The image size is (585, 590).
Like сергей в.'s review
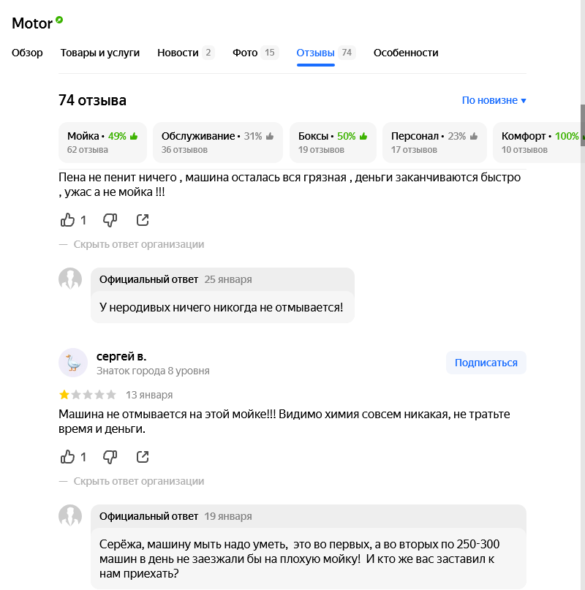point(67,457)
